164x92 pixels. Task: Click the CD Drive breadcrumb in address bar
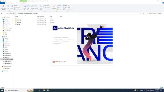click(x=28, y=14)
